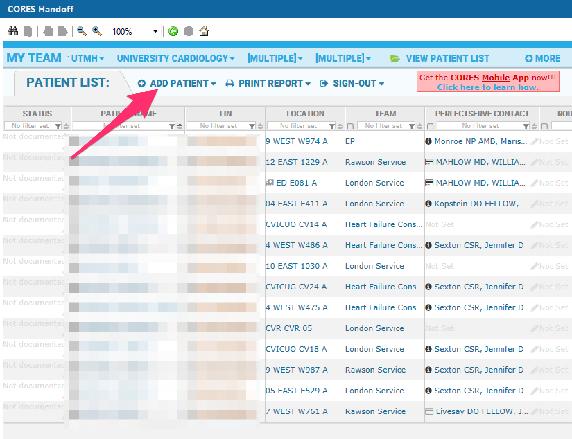572x439 pixels.
Task: Open the EP team link
Action: tap(350, 141)
